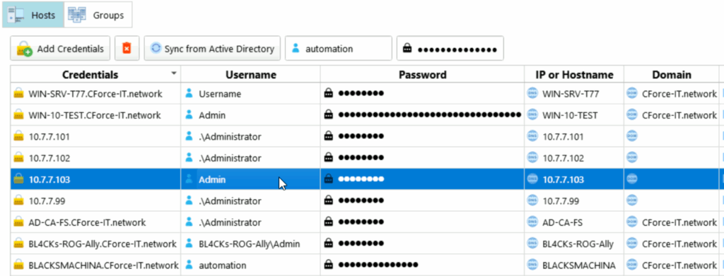
Task: Click Sync from Active Directory button
Action: 212,49
